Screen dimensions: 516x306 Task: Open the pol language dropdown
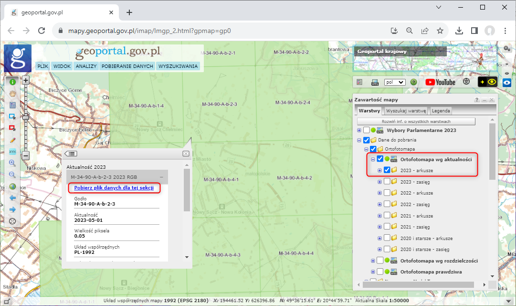395,82
